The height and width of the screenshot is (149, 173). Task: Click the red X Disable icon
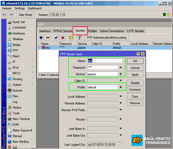[x=63, y=38]
